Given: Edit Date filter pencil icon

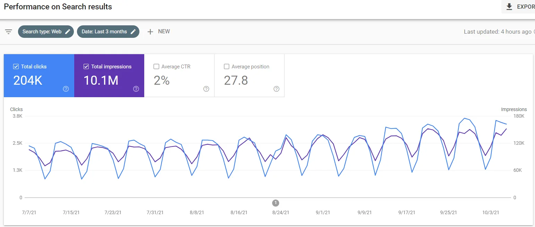Looking at the screenshot, I should [133, 32].
